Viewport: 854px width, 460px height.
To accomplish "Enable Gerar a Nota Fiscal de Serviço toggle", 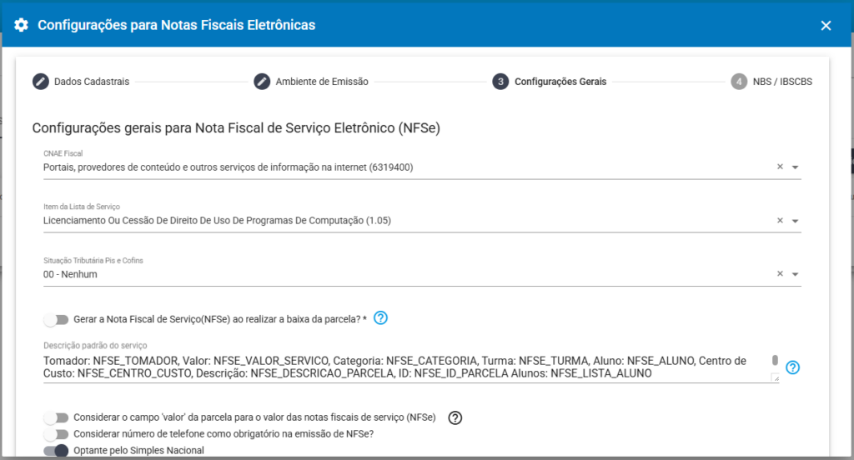I will [x=56, y=319].
